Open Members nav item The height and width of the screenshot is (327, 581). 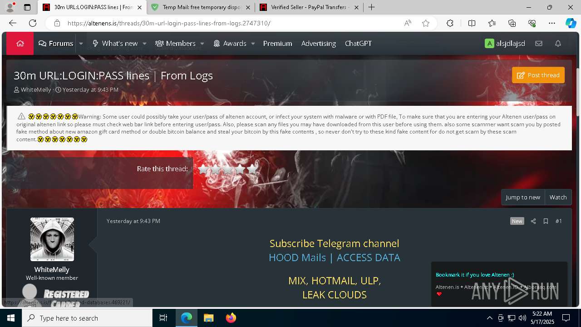176,44
